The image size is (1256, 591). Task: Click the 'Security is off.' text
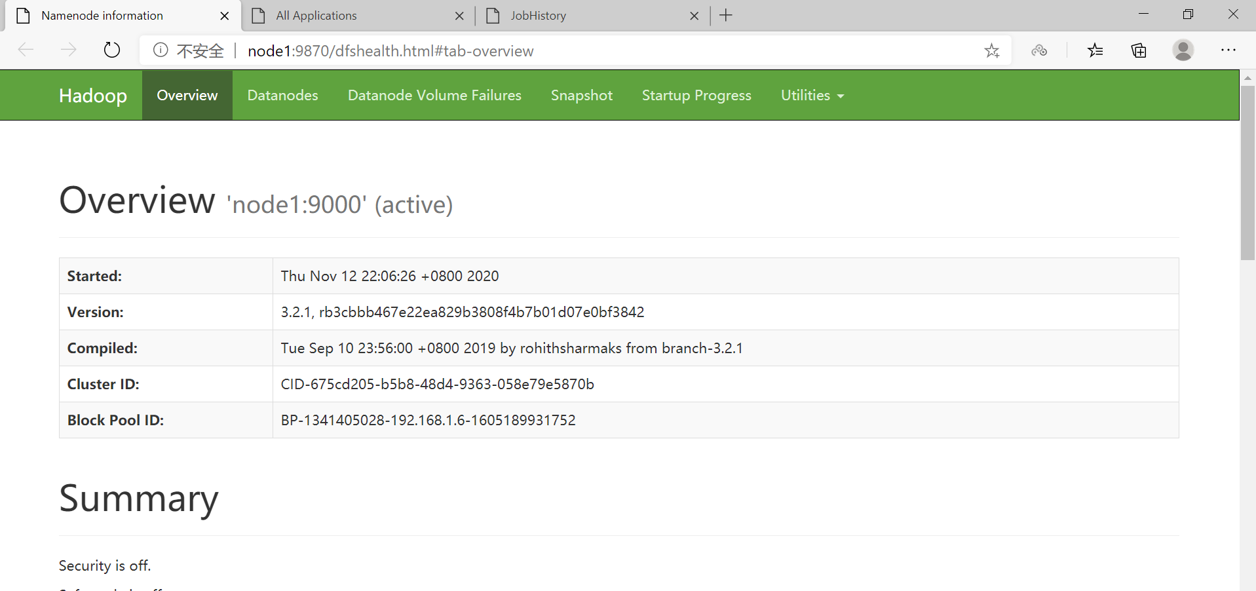pyautogui.click(x=105, y=566)
